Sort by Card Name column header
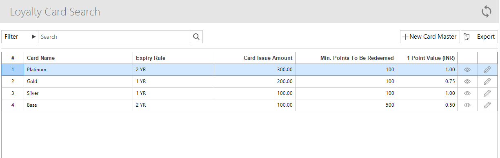This screenshot has width=500, height=158. pyautogui.click(x=78, y=58)
